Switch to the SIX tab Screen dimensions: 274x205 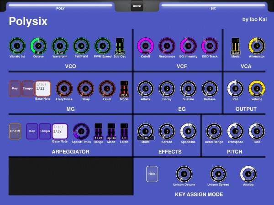(x=213, y=7)
